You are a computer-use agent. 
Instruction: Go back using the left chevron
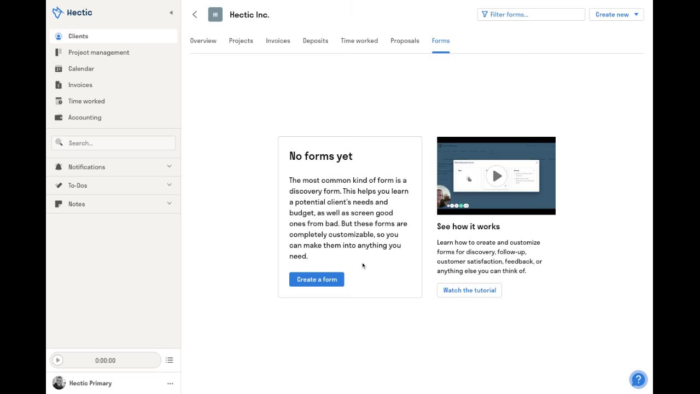point(195,15)
